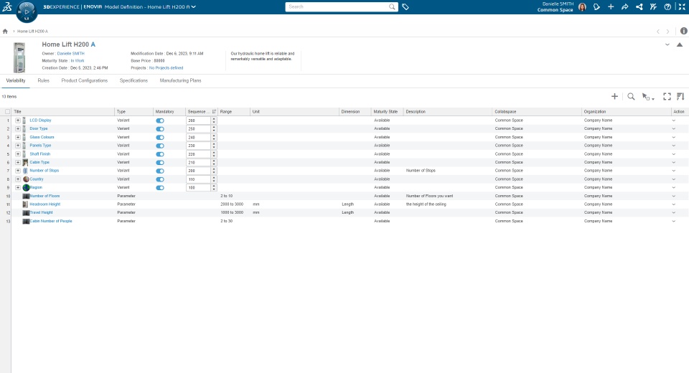The image size is (689, 373).
Task: Toggle Mandatory switch for Cabin Type
Action: 160,163
